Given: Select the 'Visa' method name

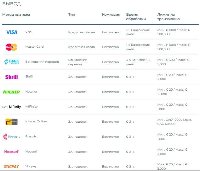Looking at the screenshot, I should 28,32.
